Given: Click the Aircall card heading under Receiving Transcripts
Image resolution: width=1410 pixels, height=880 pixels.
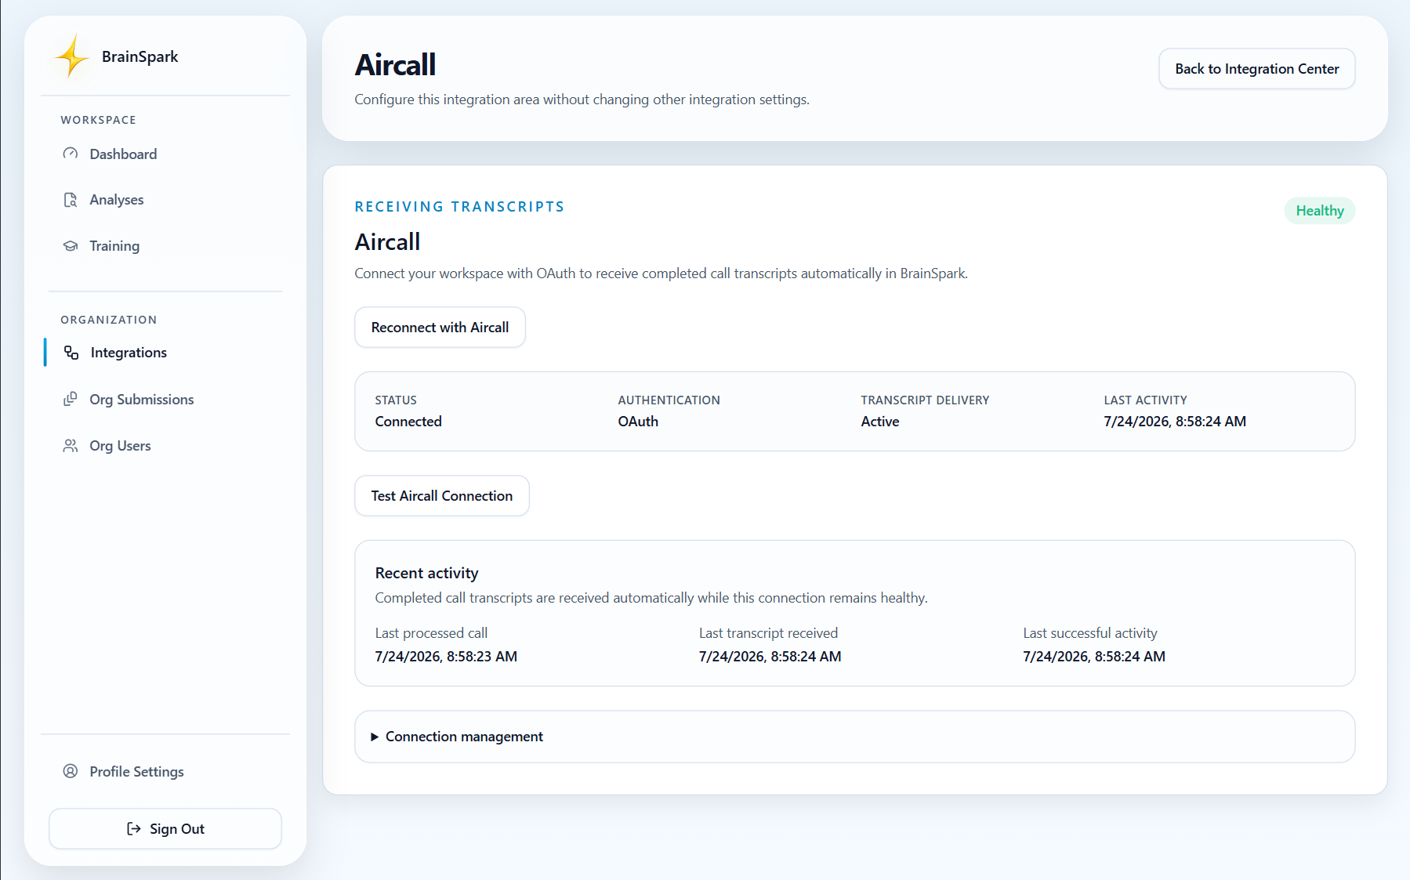Looking at the screenshot, I should (387, 242).
